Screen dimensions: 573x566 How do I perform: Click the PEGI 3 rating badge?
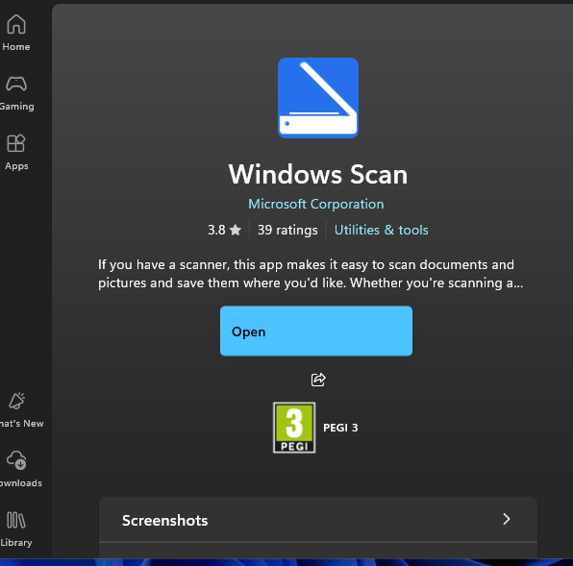coord(294,428)
